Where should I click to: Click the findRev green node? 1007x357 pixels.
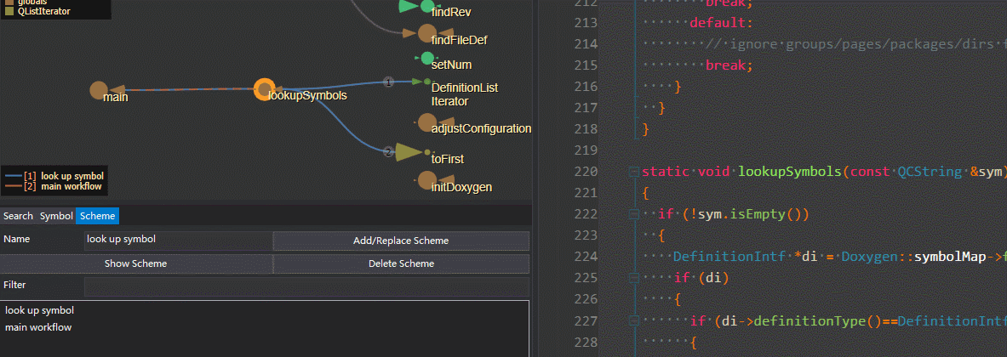[x=427, y=7]
